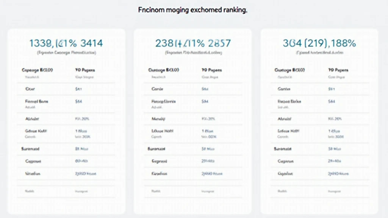Click the "$44" value in the third card
Screen dimensions: 388x218
[x=332, y=101]
